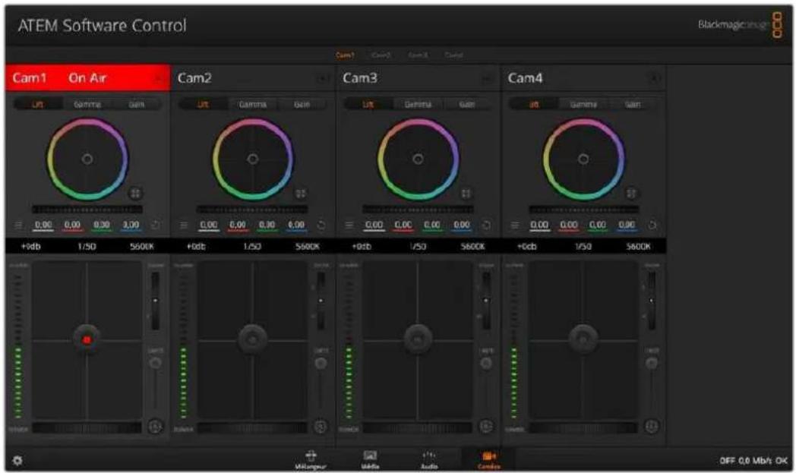The width and height of the screenshot is (796, 473).
Task: Select the Caméra page tab
Action: [489, 460]
